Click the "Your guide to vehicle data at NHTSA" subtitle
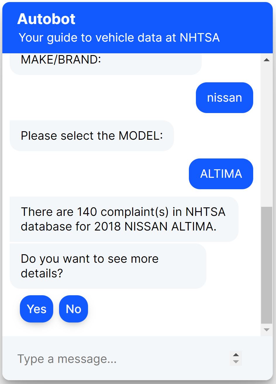Image resolution: width=276 pixels, height=384 pixels. [119, 38]
